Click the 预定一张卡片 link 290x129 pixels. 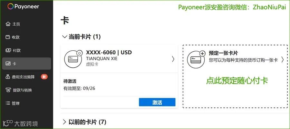pos(223,53)
